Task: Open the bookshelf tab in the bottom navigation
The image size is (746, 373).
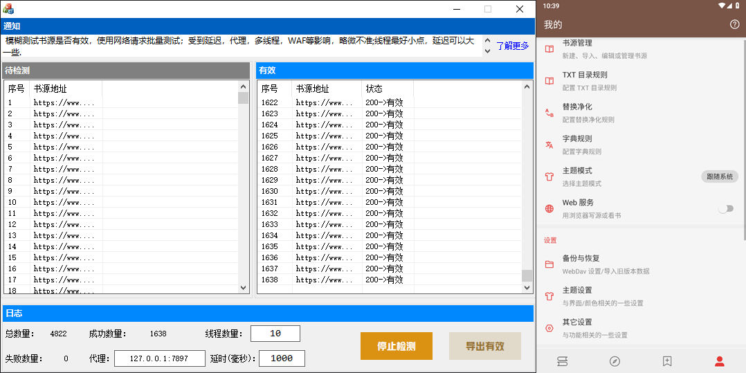Action: [x=563, y=361]
